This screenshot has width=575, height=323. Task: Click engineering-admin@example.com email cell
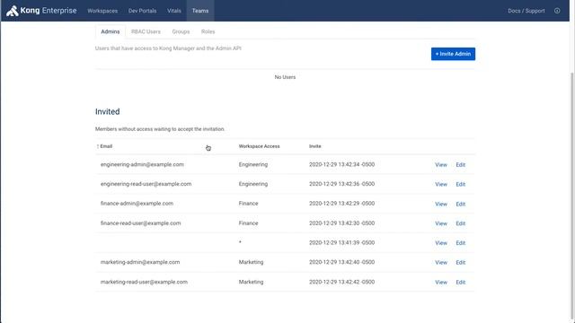pos(142,164)
